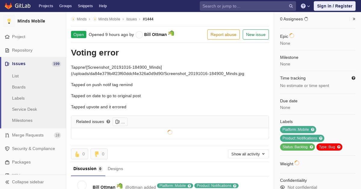Click help icon on Product::Notifications label
The height and width of the screenshot is (189, 361).
(x=321, y=138)
